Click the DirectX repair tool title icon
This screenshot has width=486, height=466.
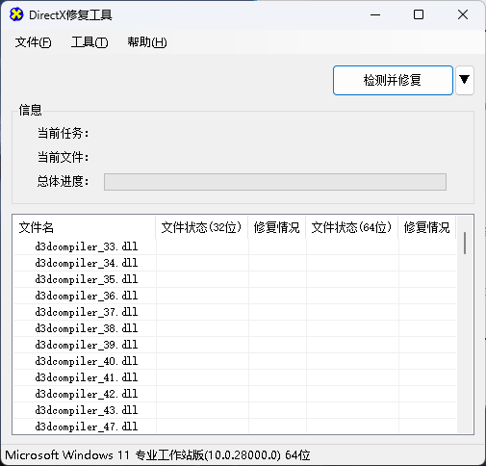pos(16,14)
